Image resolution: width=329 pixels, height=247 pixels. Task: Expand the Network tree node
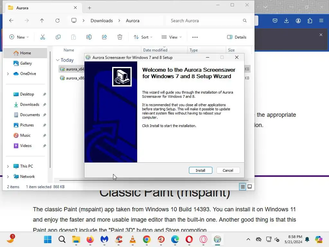click(x=8, y=177)
